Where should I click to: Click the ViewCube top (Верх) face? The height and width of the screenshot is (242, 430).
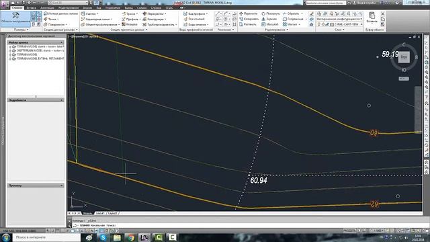click(404, 57)
